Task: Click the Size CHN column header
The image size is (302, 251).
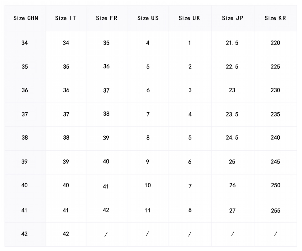Action: pyautogui.click(x=26, y=18)
